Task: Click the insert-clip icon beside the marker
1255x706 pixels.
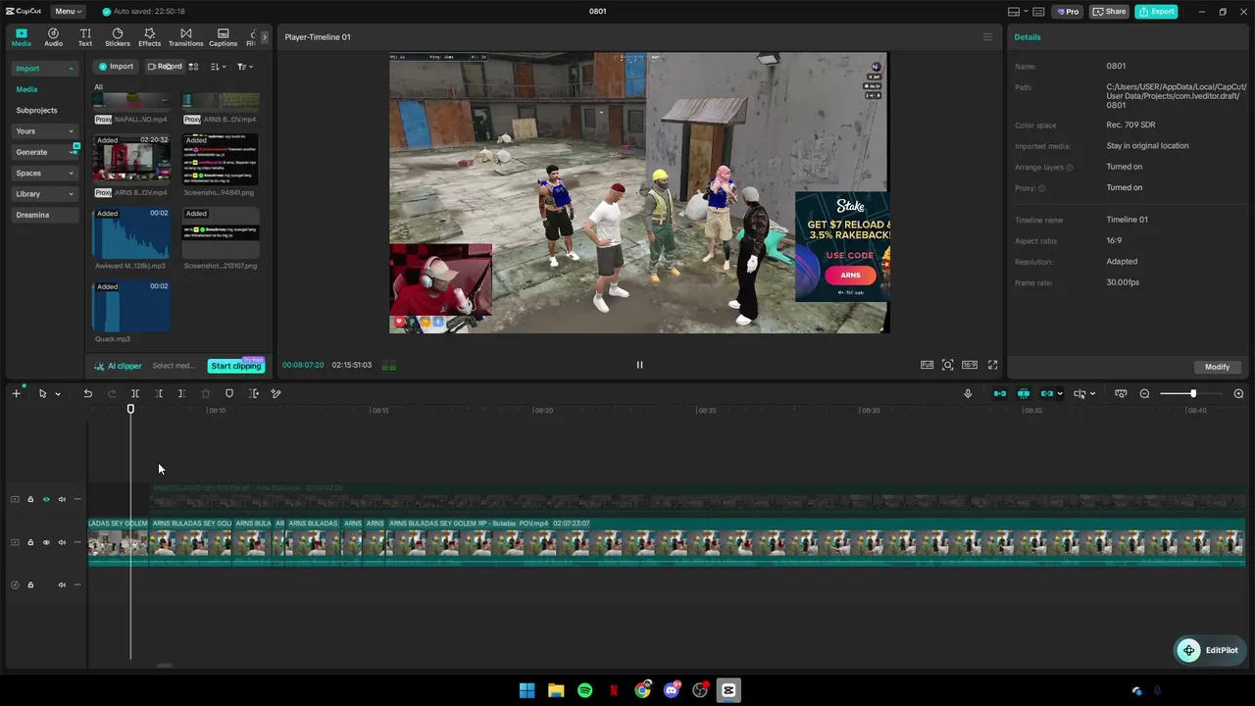Action: pos(253,393)
